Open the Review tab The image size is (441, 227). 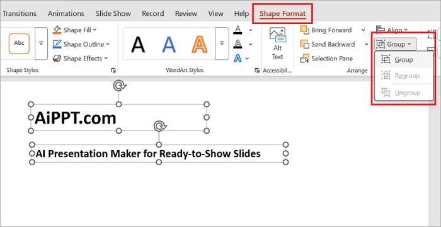tap(186, 13)
